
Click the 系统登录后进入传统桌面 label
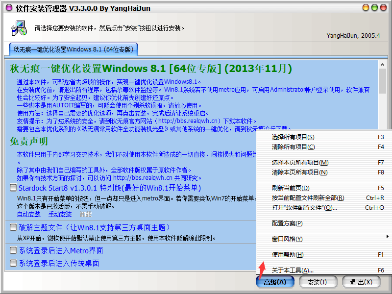[x=59, y=263]
